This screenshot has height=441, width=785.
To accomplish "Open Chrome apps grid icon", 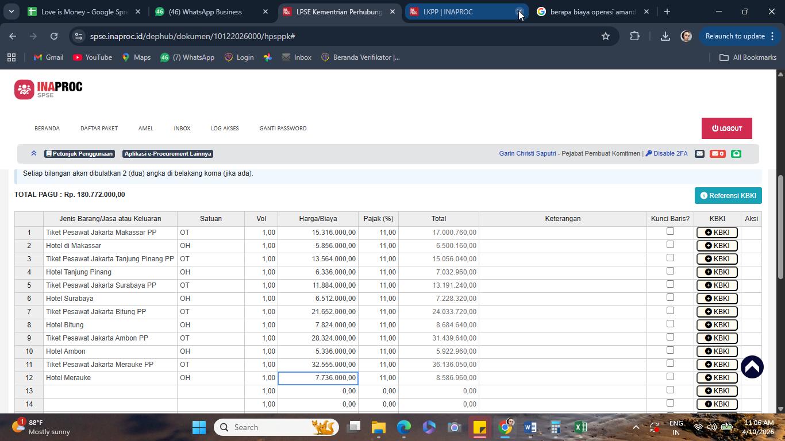I will (x=11, y=57).
